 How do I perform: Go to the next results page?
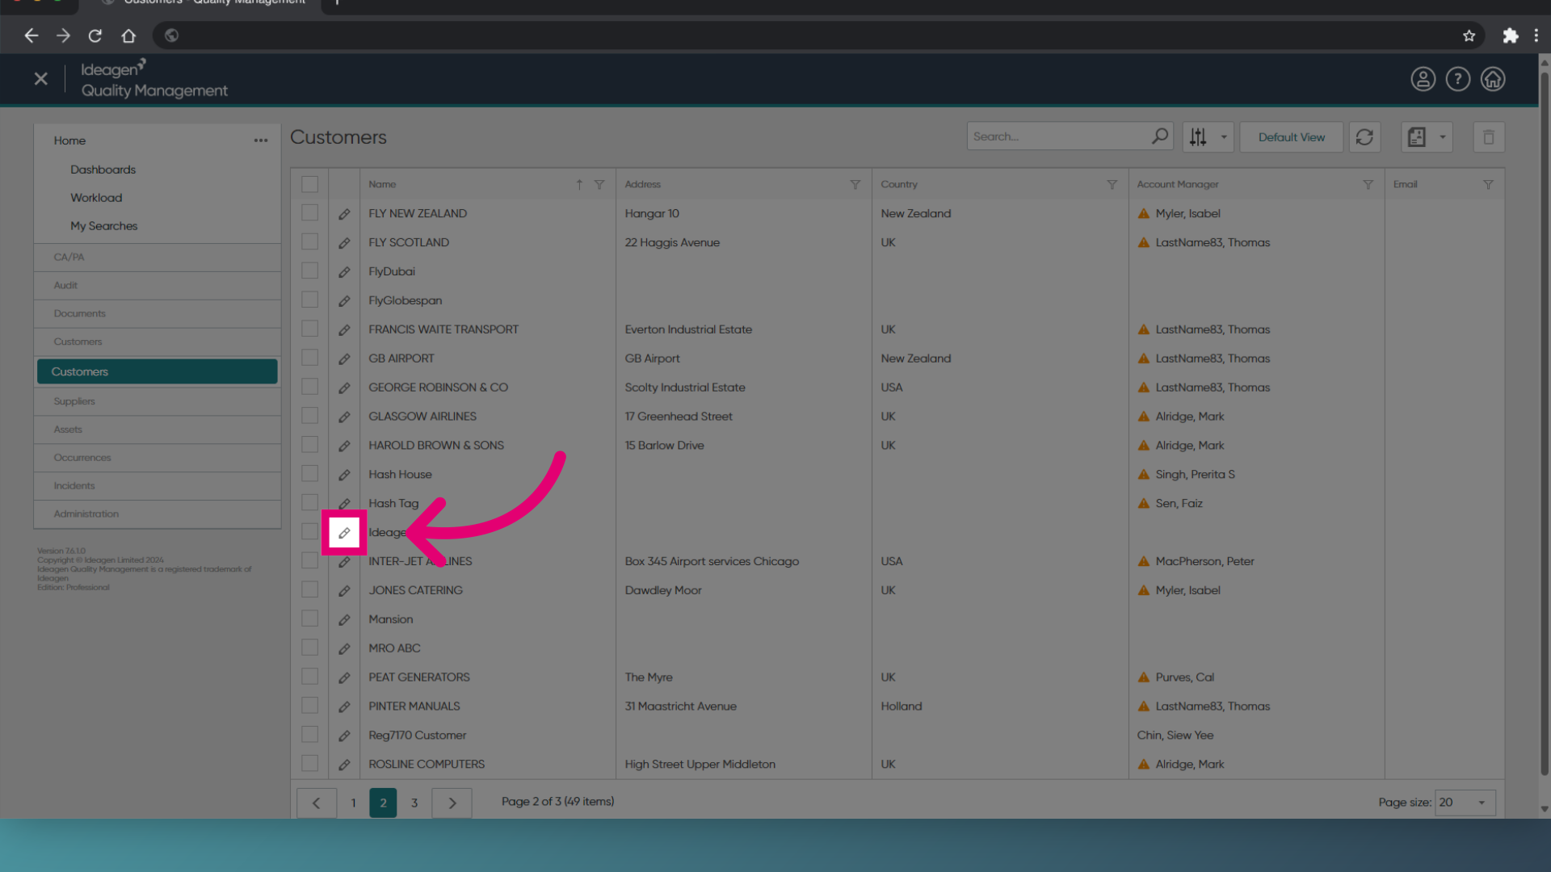click(x=452, y=803)
